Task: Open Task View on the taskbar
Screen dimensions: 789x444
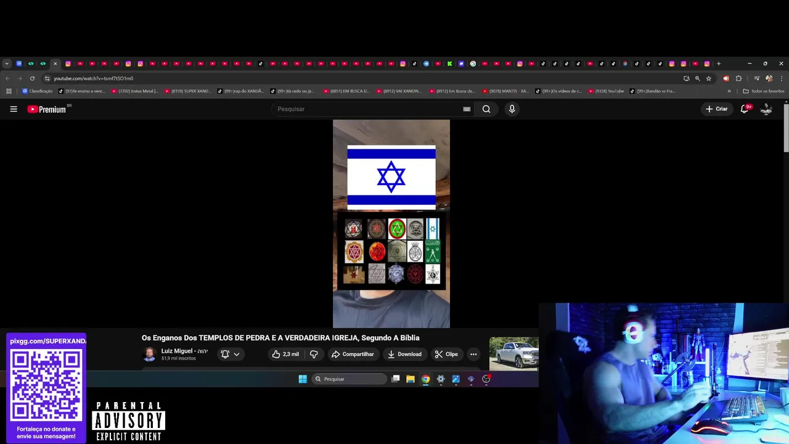Action: point(396,379)
